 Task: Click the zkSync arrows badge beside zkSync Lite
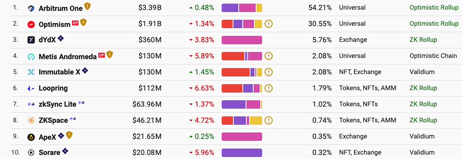click(81, 103)
